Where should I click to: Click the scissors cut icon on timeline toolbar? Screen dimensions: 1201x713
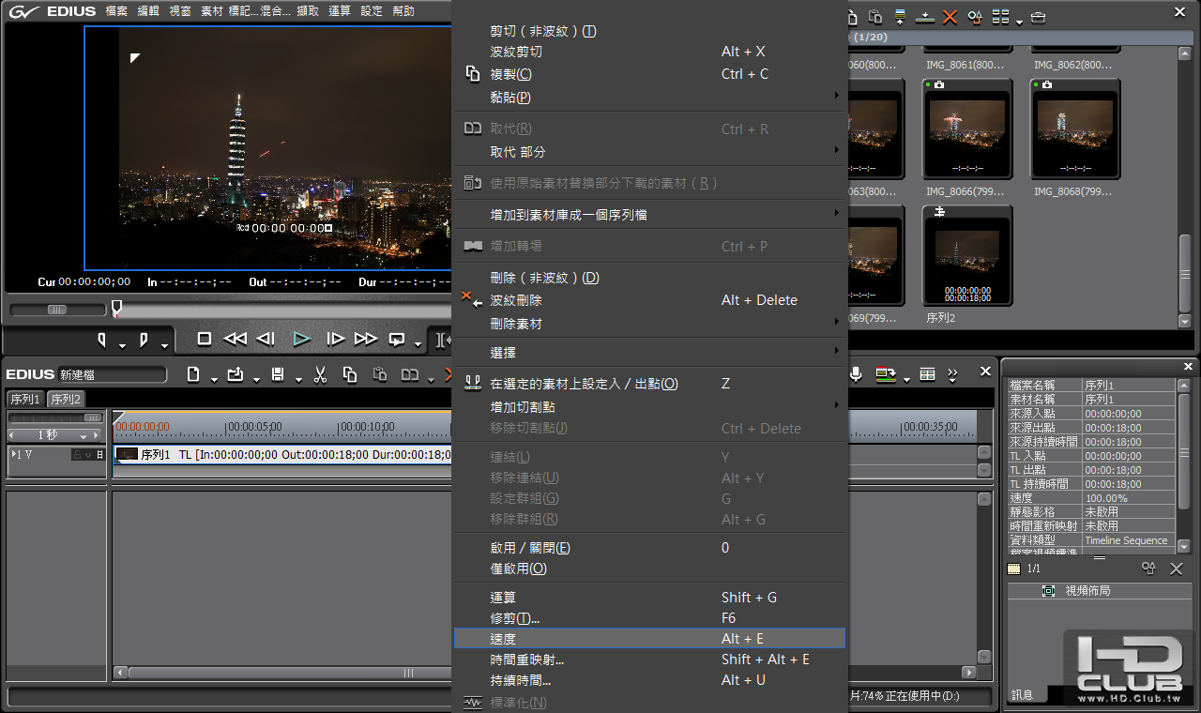point(320,375)
